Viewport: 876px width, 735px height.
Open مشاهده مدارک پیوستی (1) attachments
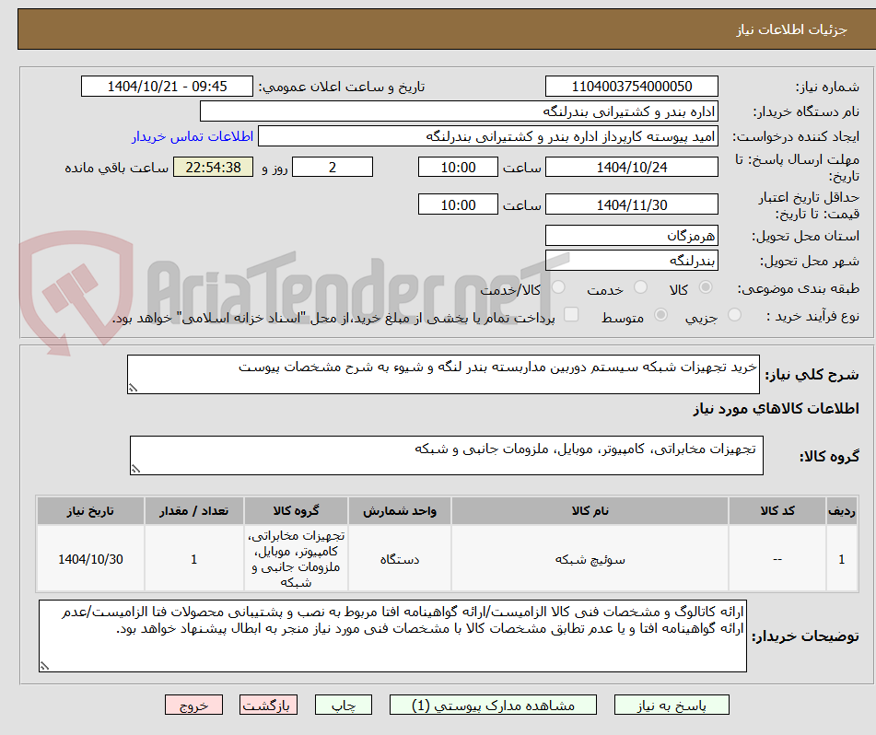coord(493,705)
